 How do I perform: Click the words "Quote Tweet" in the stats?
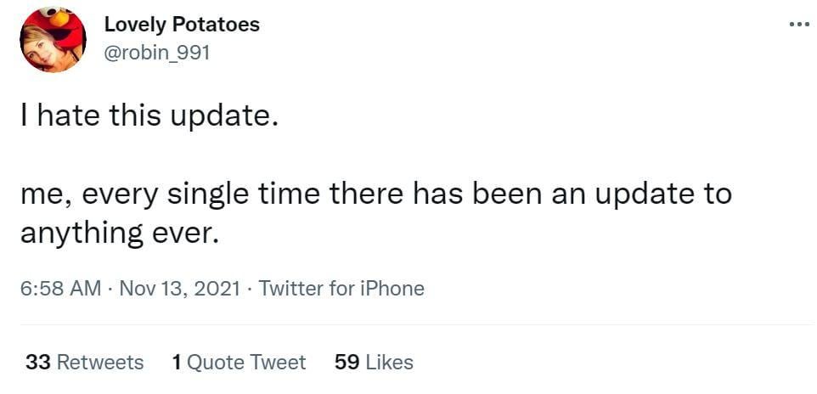tap(246, 363)
